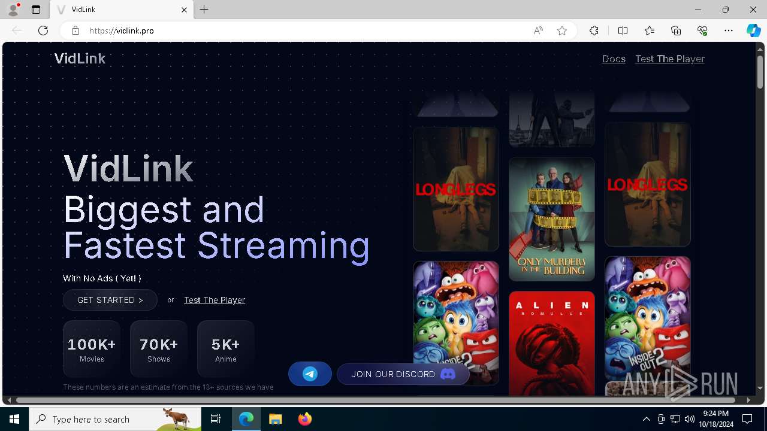Click the taskbar search box
Image resolution: width=767 pixels, height=431 pixels.
[115, 419]
